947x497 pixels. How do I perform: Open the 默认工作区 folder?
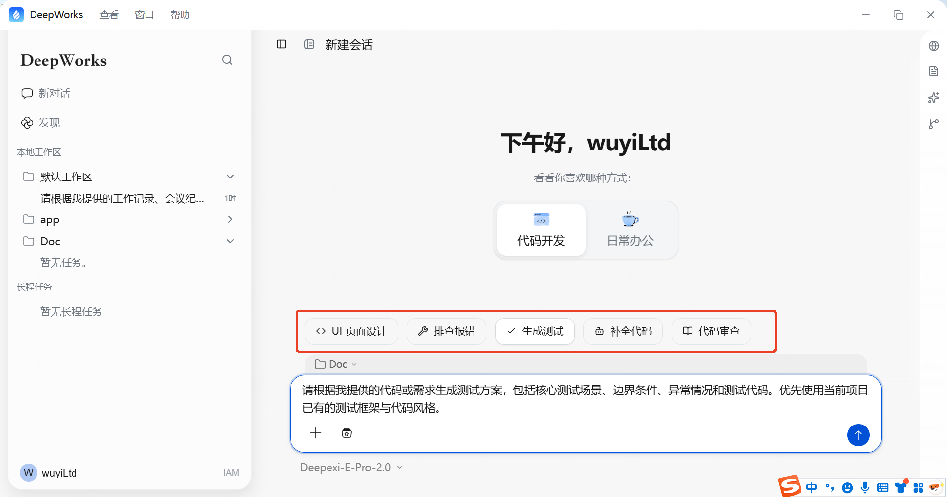129,177
